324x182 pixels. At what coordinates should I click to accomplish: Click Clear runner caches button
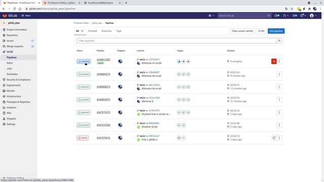tap(242, 31)
